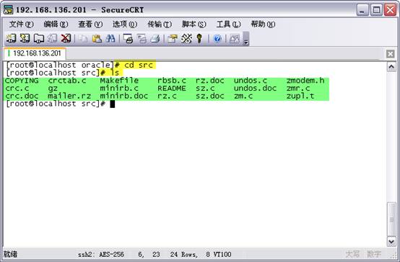Click the file name undos.c
400x262 pixels.
pyautogui.click(x=251, y=81)
